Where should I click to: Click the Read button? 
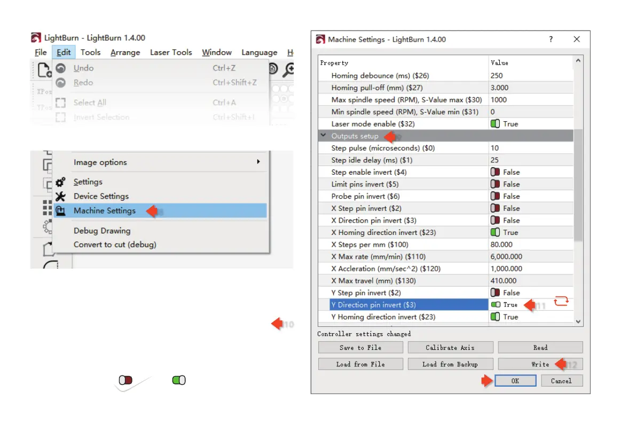[x=540, y=348]
